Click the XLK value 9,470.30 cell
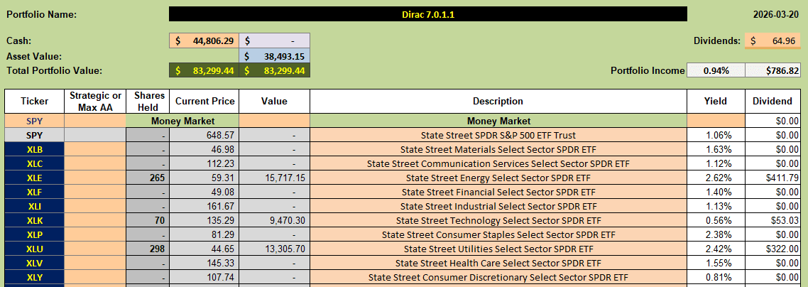Image resolution: width=808 pixels, height=287 pixels. (x=275, y=220)
